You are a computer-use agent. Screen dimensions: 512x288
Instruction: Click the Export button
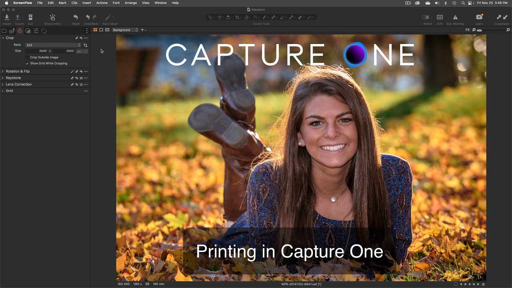18,17
